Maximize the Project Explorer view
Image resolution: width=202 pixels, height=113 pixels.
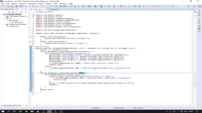[x=26, y=9]
